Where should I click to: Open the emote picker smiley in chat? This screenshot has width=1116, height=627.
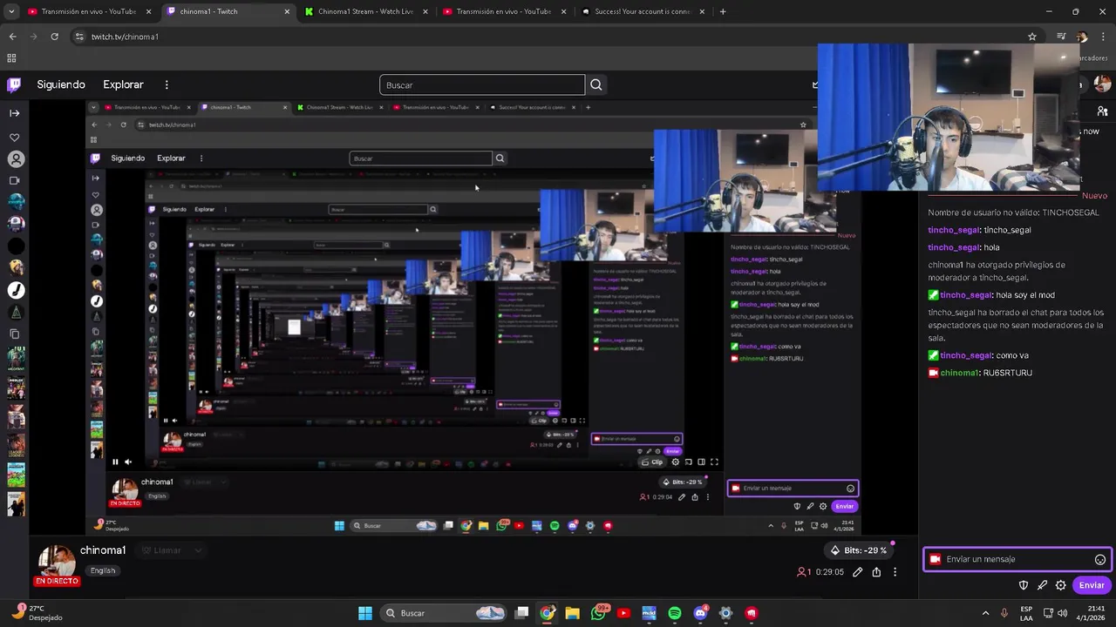pyautogui.click(x=1100, y=559)
